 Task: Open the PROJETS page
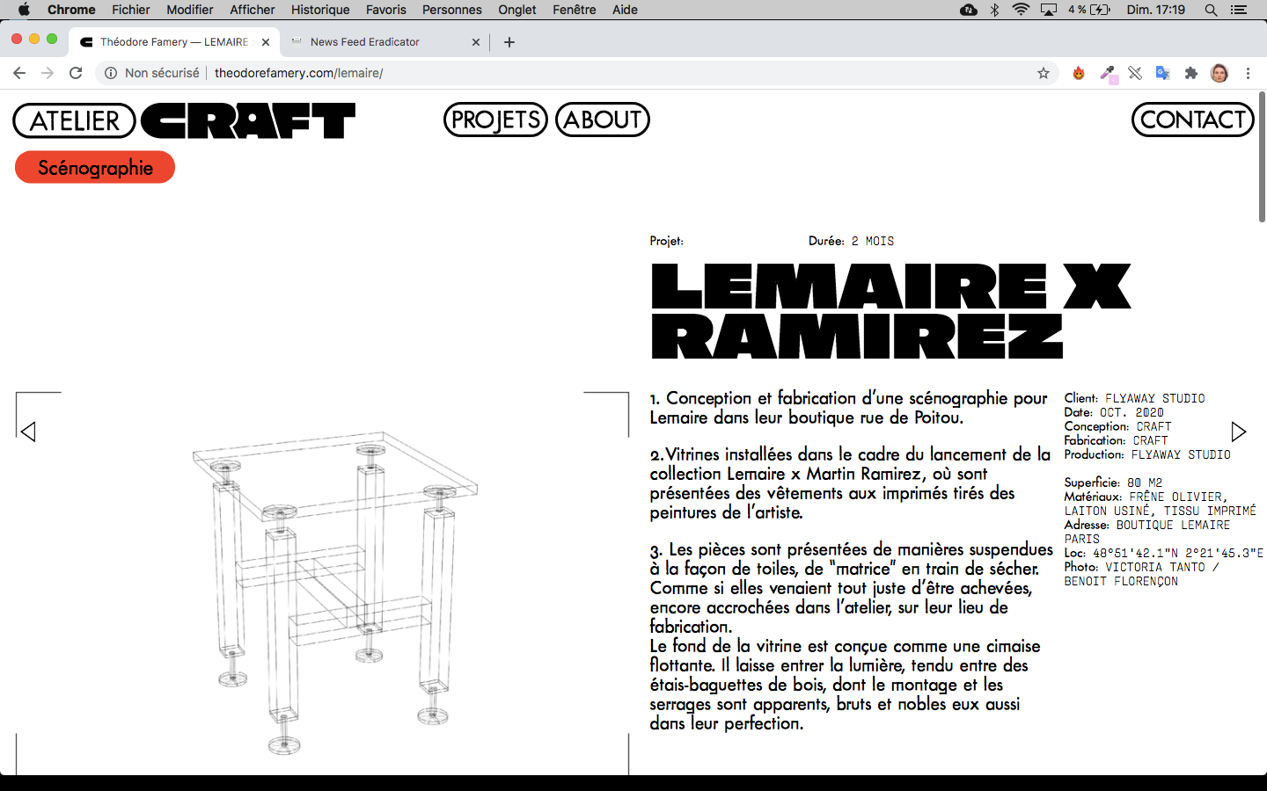pos(495,120)
